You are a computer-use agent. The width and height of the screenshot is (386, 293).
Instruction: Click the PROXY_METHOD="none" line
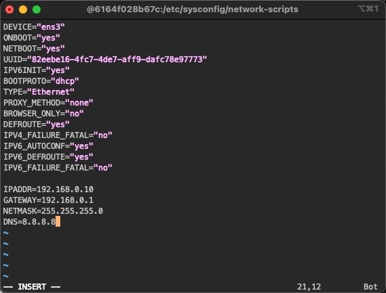click(48, 103)
